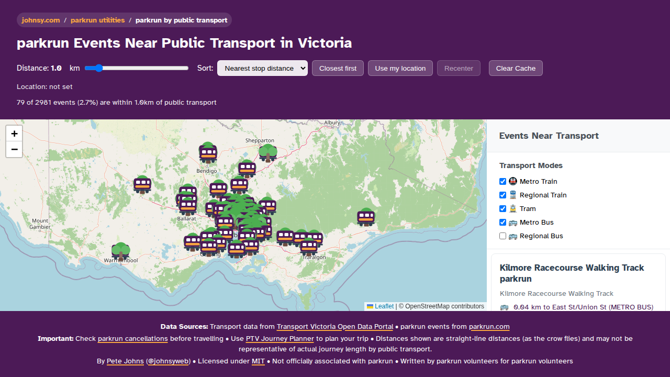
Task: Open parkrun cancellations link
Action: click(x=133, y=339)
